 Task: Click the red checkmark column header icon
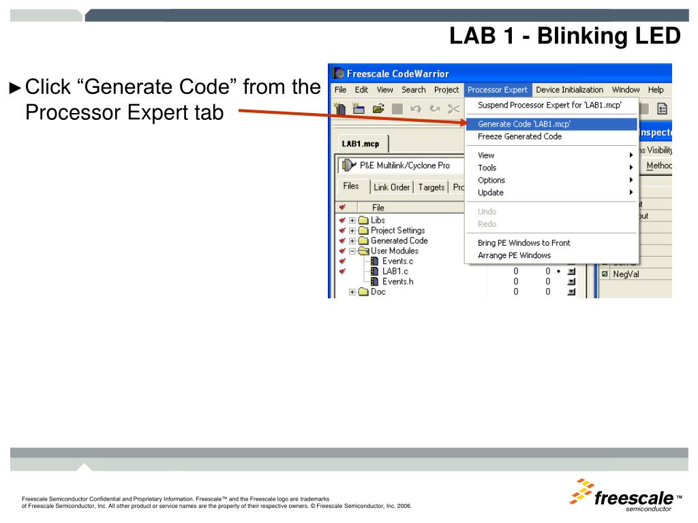click(x=342, y=207)
